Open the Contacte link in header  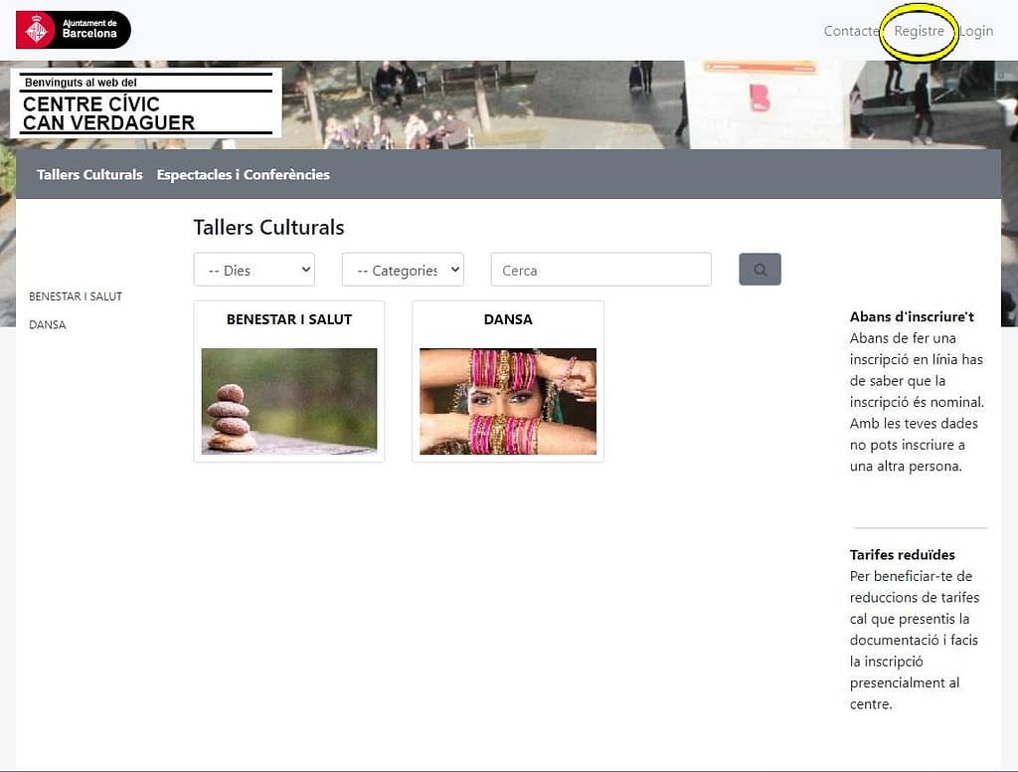pos(851,31)
